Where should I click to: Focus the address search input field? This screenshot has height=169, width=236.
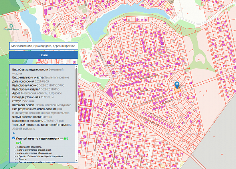point(44,46)
